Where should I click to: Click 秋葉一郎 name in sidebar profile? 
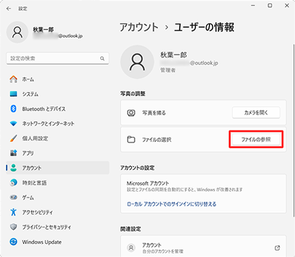click(x=44, y=29)
